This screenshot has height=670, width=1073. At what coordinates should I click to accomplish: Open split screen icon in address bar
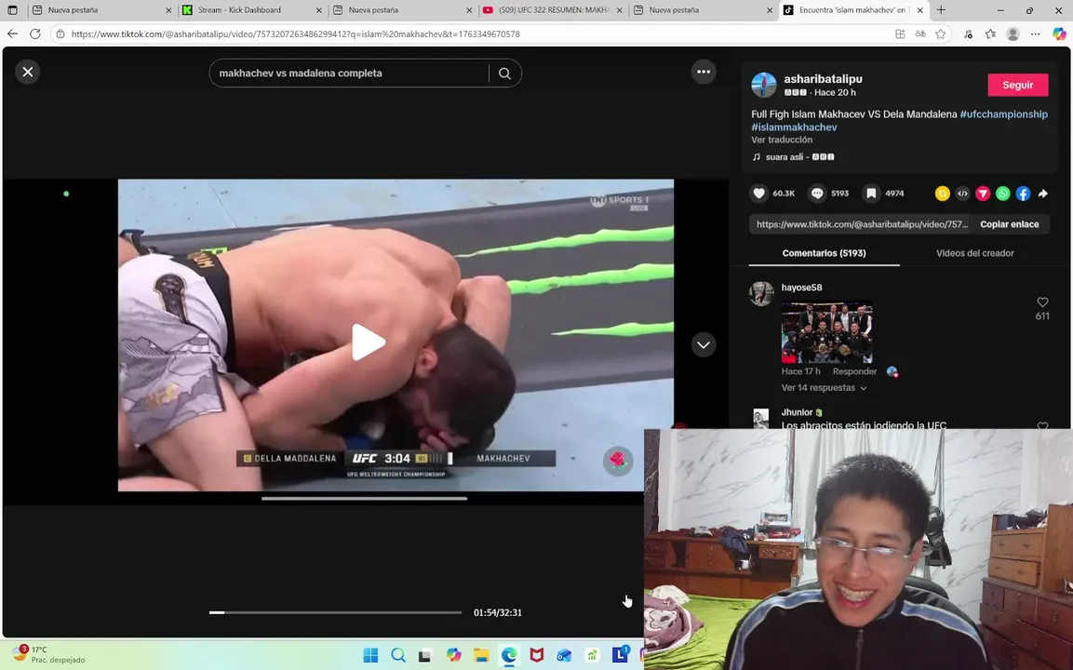(900, 34)
